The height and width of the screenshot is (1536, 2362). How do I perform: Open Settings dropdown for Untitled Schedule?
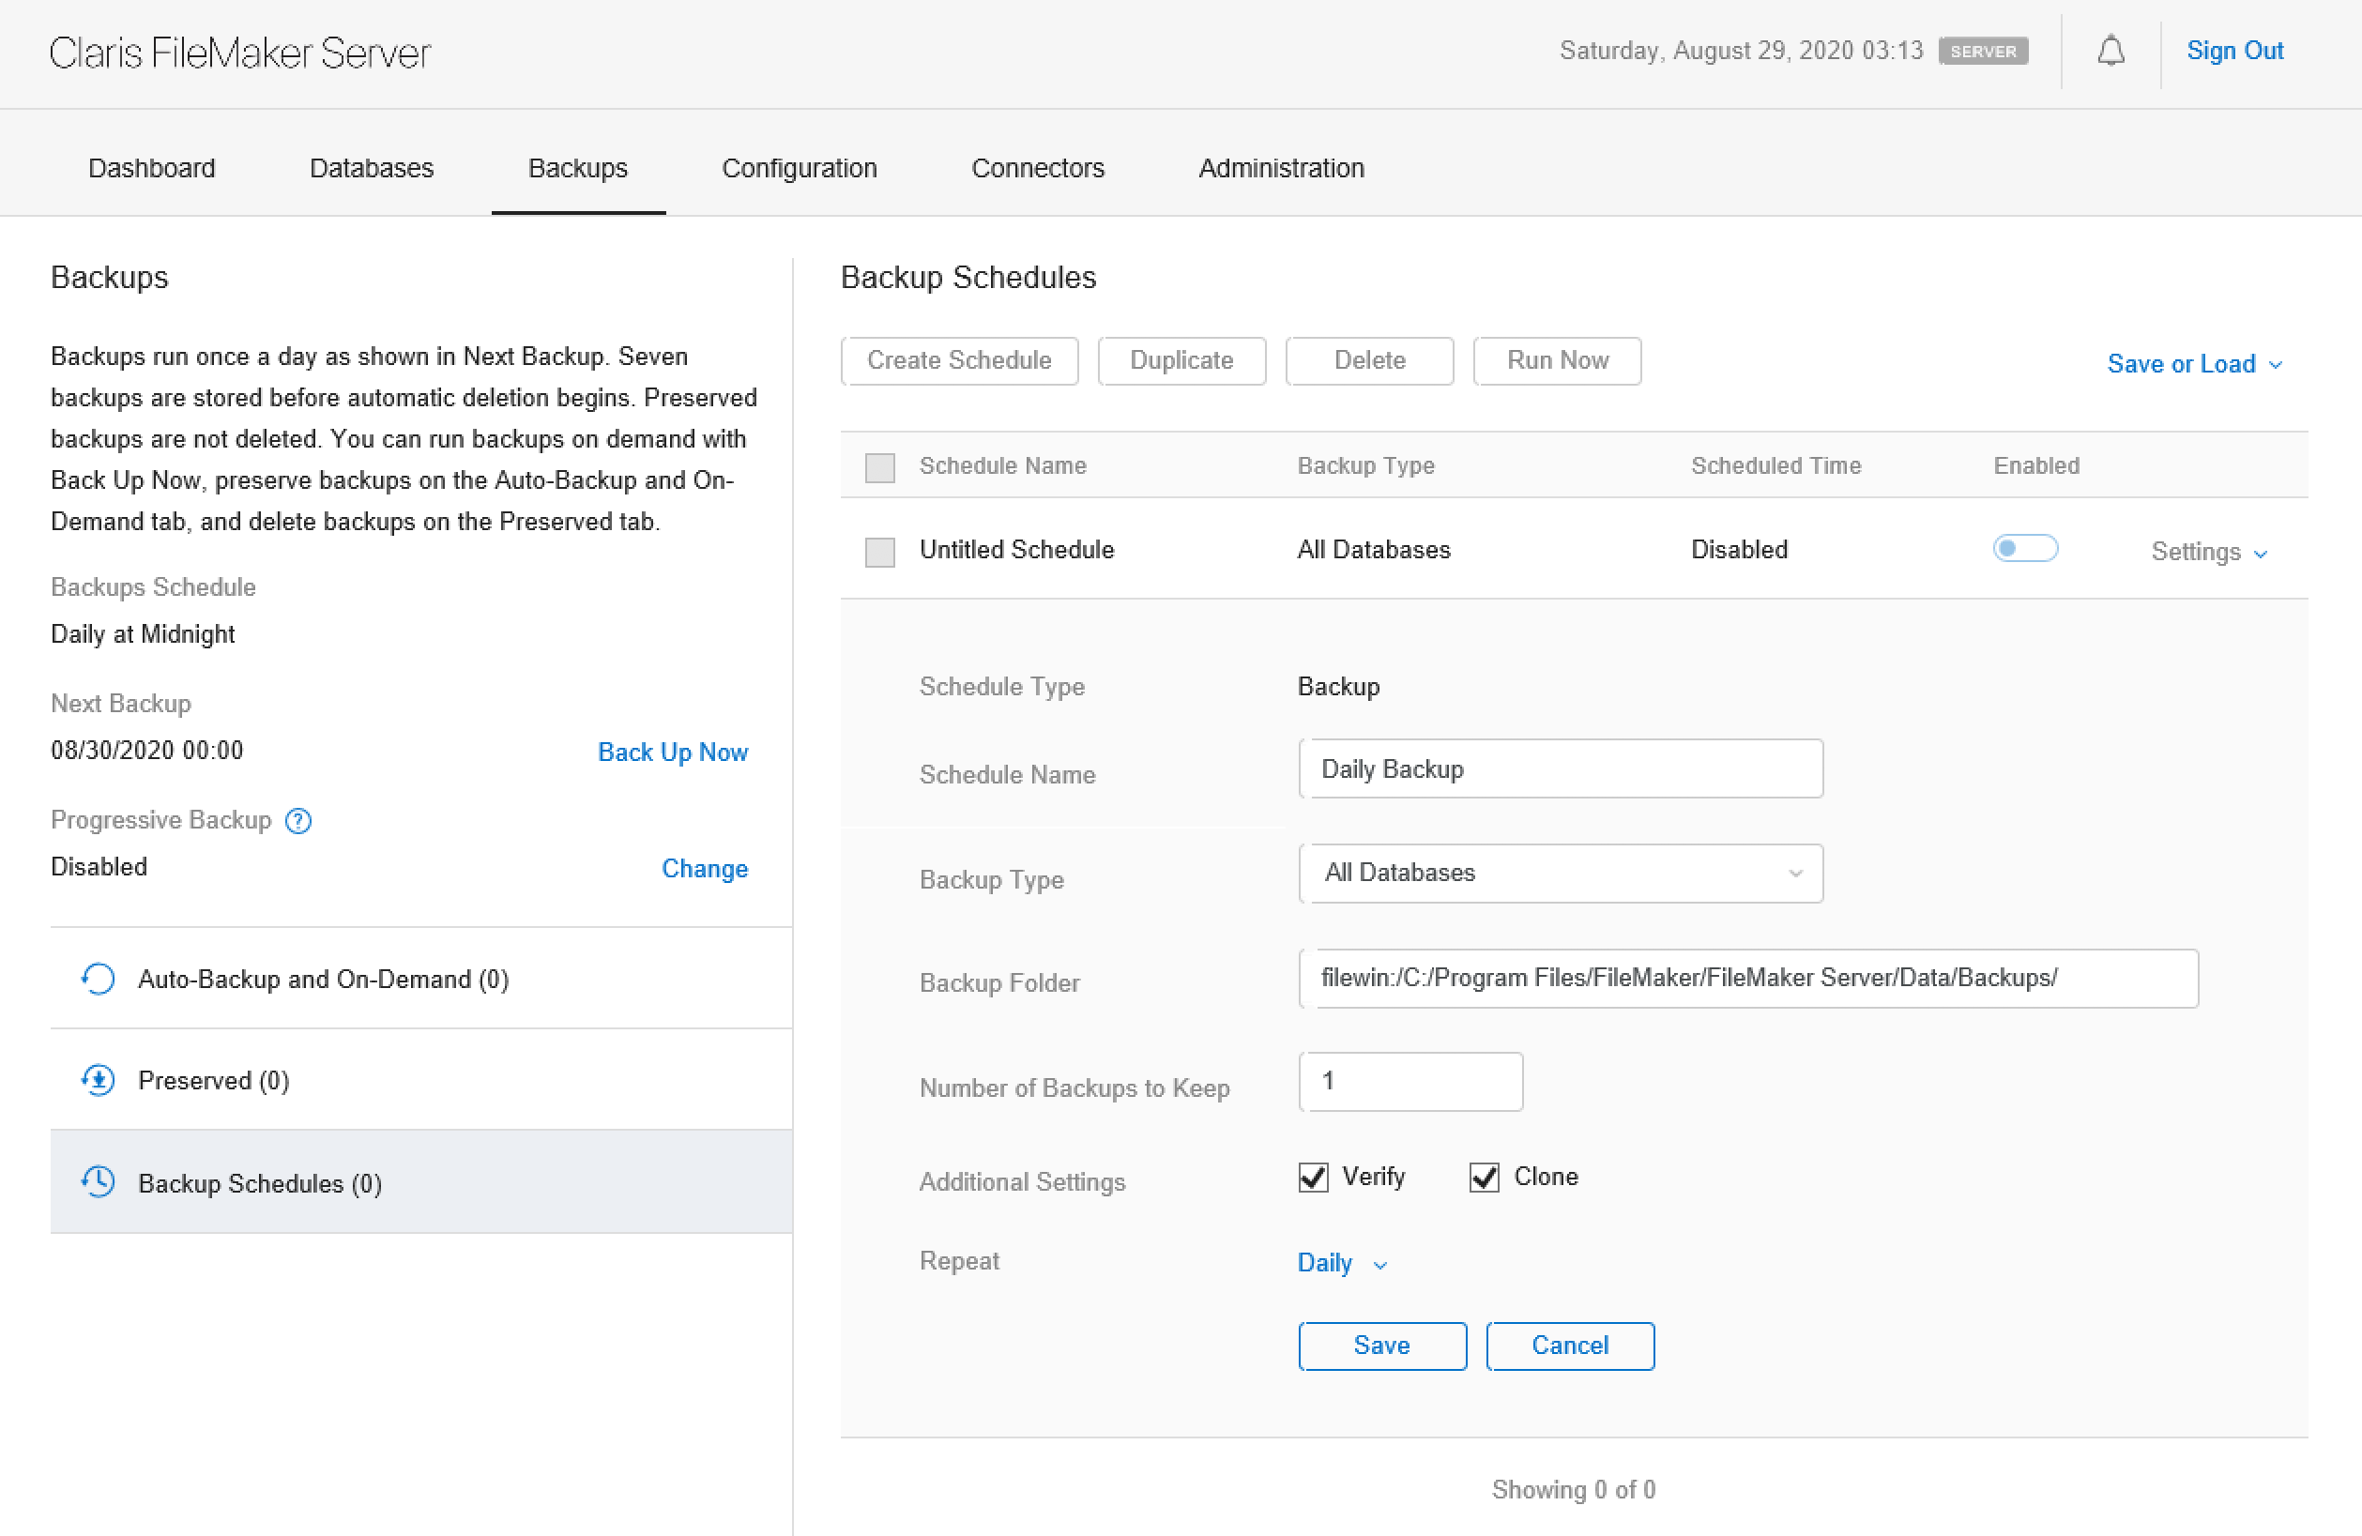2208,552
